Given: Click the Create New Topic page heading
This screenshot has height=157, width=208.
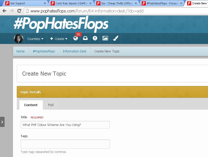Looking at the screenshot, I should coord(44,74).
